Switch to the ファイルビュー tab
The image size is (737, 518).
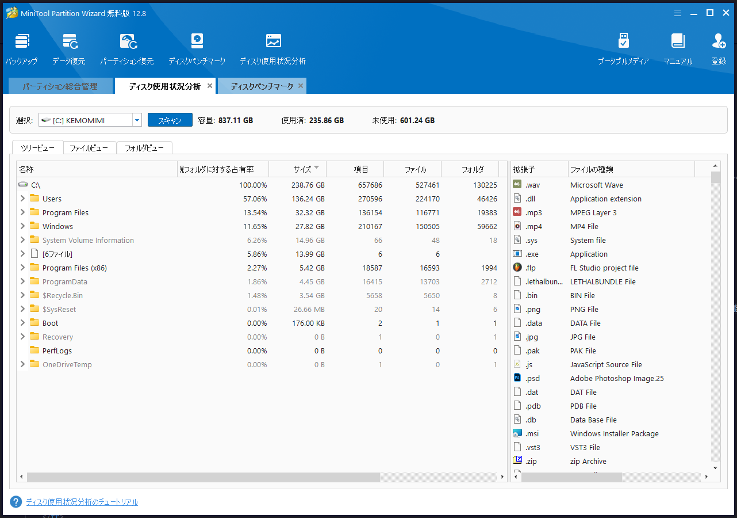pos(89,148)
